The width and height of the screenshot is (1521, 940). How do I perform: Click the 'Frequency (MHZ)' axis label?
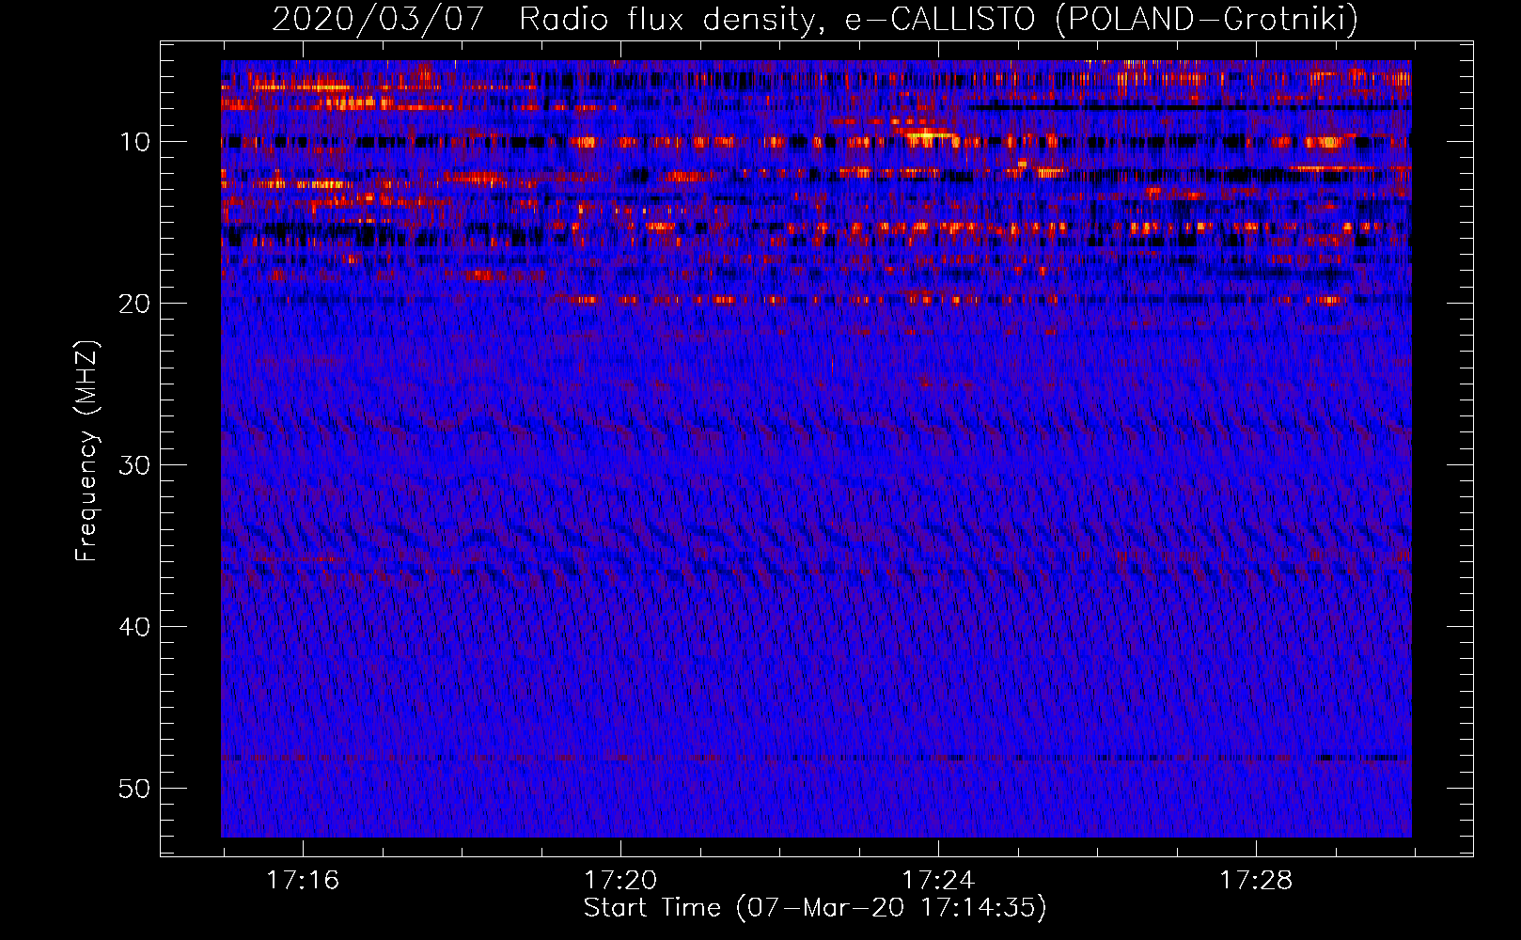(86, 451)
